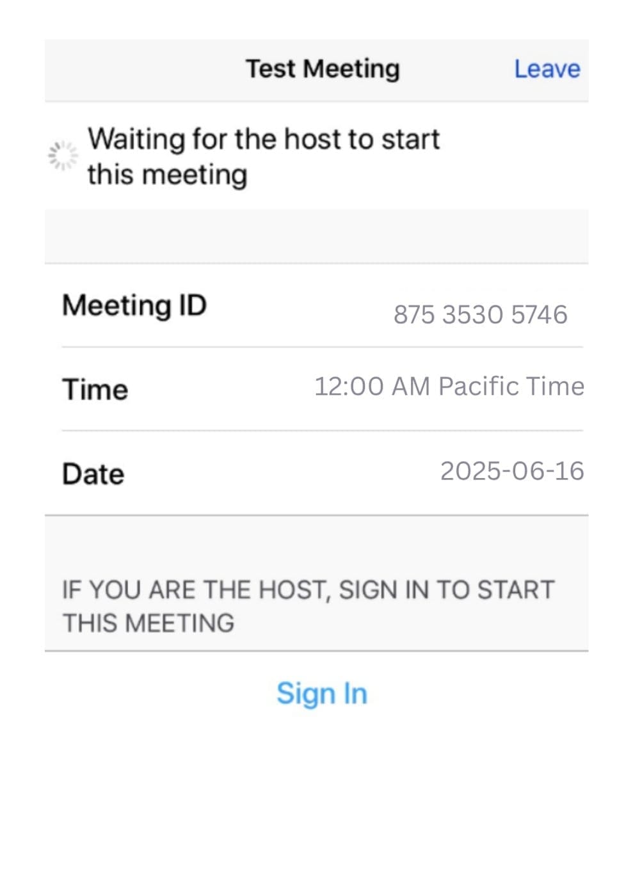Tap the host sign-in instruction text
Image resolution: width=633 pixels, height=896 pixels.
point(308,606)
